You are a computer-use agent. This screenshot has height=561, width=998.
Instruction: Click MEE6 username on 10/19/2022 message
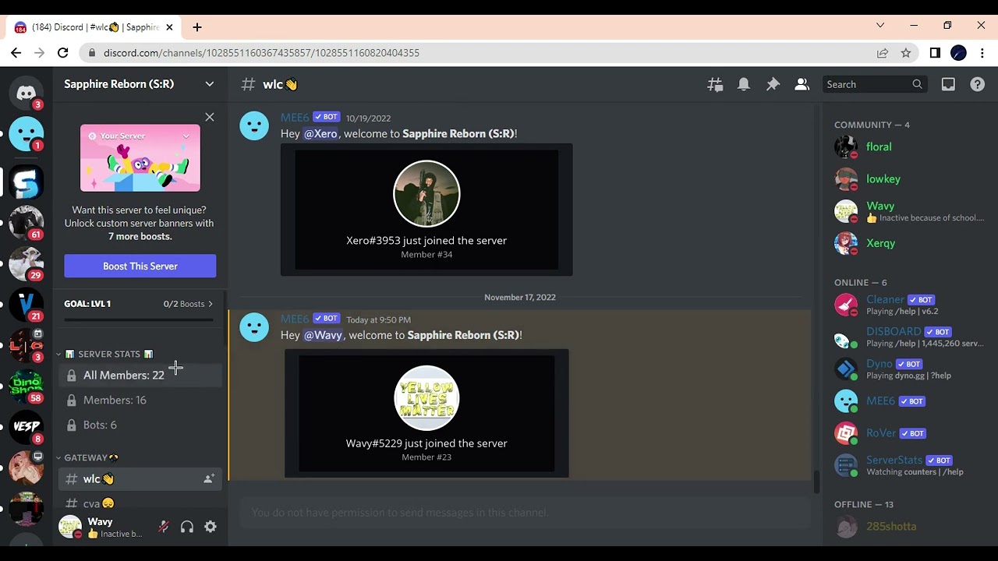click(x=295, y=118)
